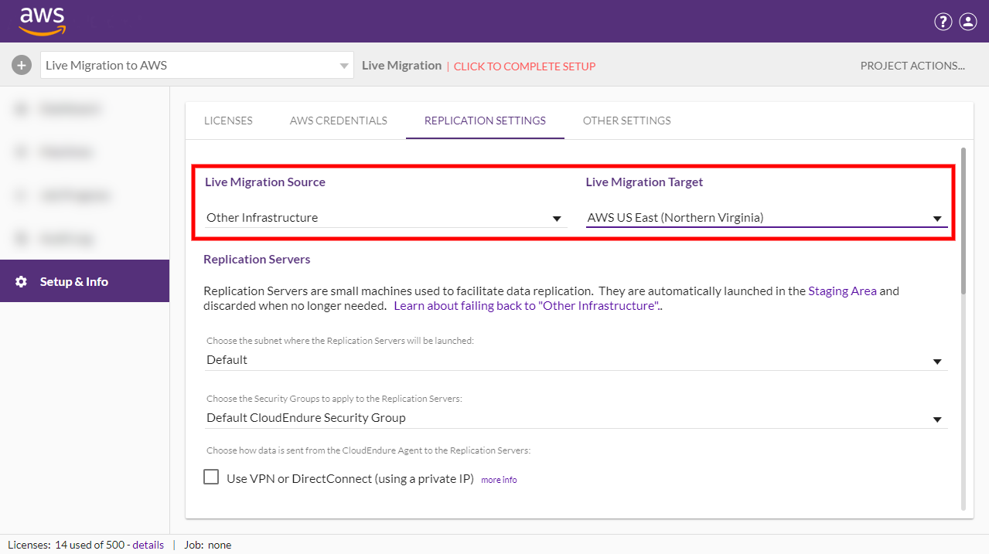Open the user account icon

(x=968, y=22)
